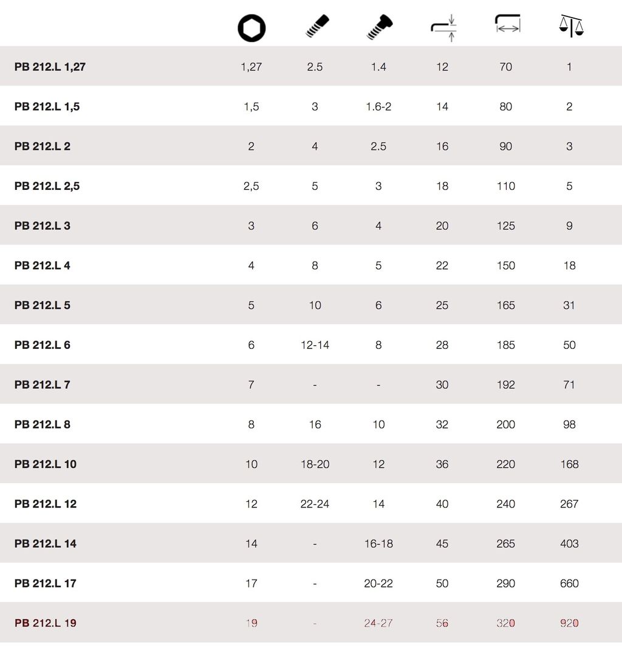This screenshot has height=650, width=622.
Task: Click the 1.6-2 screw size cell
Action: (x=378, y=107)
